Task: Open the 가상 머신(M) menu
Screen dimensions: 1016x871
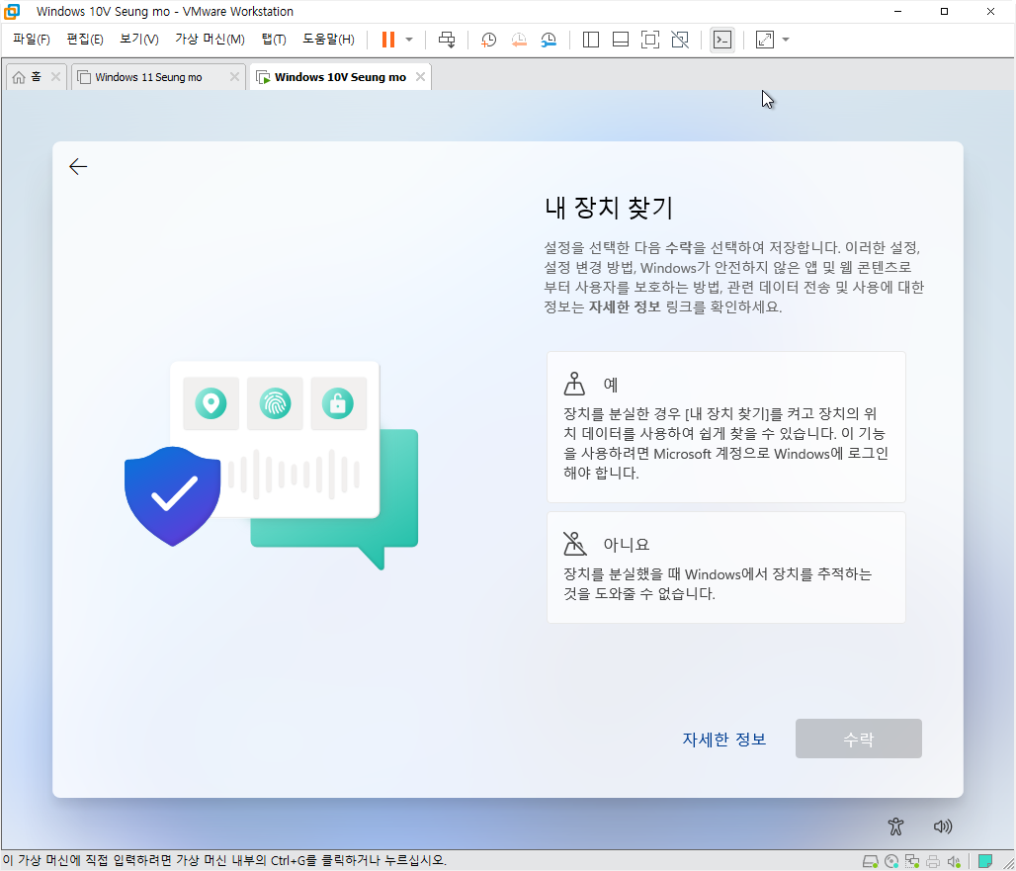Action: coord(210,40)
